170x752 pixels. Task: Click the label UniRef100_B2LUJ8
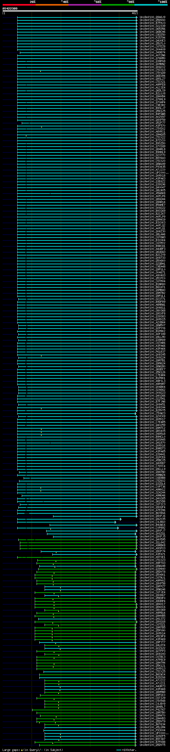[152, 93]
